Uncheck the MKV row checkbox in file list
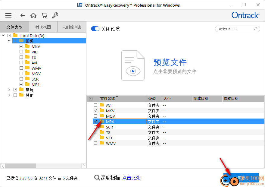 [x=96, y=110]
